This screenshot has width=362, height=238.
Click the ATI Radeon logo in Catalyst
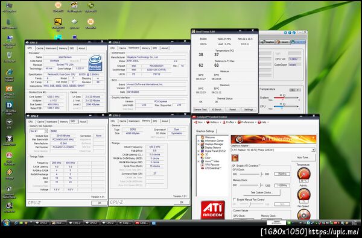pos(212,210)
